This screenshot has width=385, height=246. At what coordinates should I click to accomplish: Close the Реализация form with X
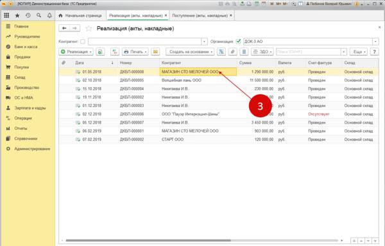click(x=379, y=28)
